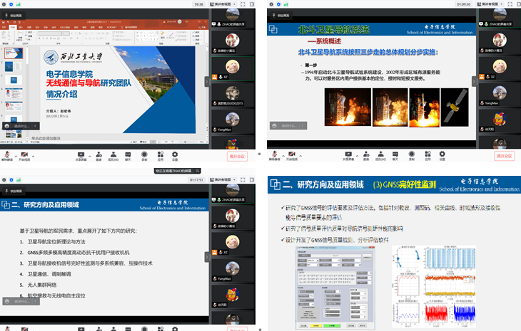Unmute the microphone in the top-left meeting window
The height and width of the screenshot is (331, 521).
pyautogui.click(x=6, y=153)
